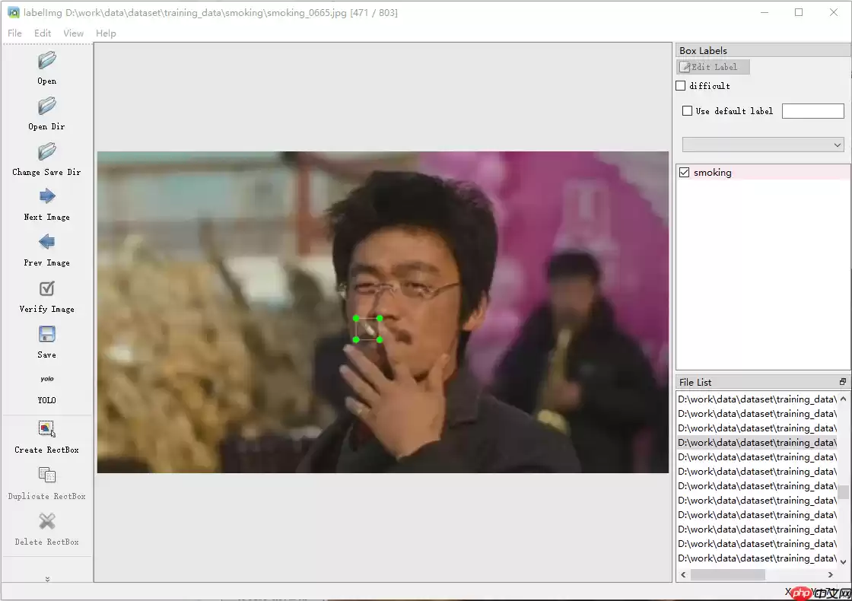This screenshot has height=601, width=852.
Task: Open the View menu
Action: pyautogui.click(x=74, y=33)
